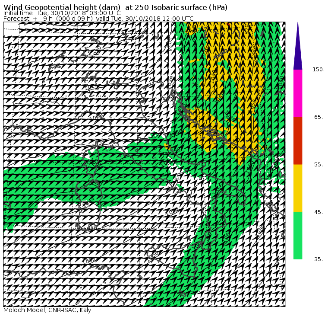Click the green segment of the color scale
This screenshot has width=328, height=316.
tap(298, 236)
